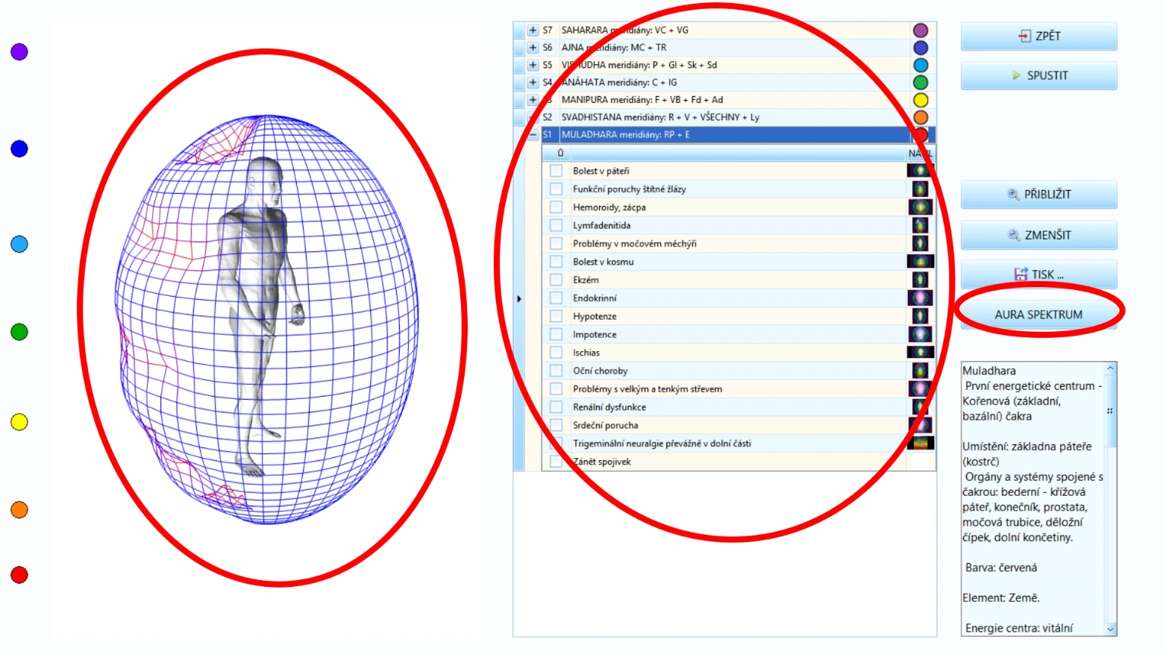Click the orange circle in SVADHISTANA row
This screenshot has width=1163, height=654.
pyautogui.click(x=921, y=117)
